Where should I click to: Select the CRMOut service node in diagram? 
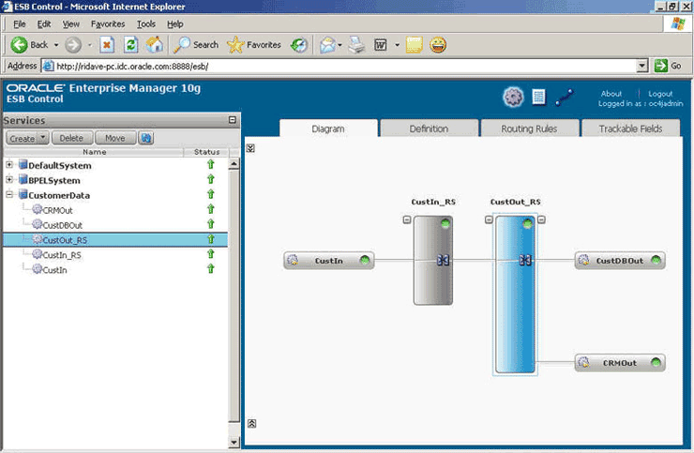pyautogui.click(x=620, y=363)
